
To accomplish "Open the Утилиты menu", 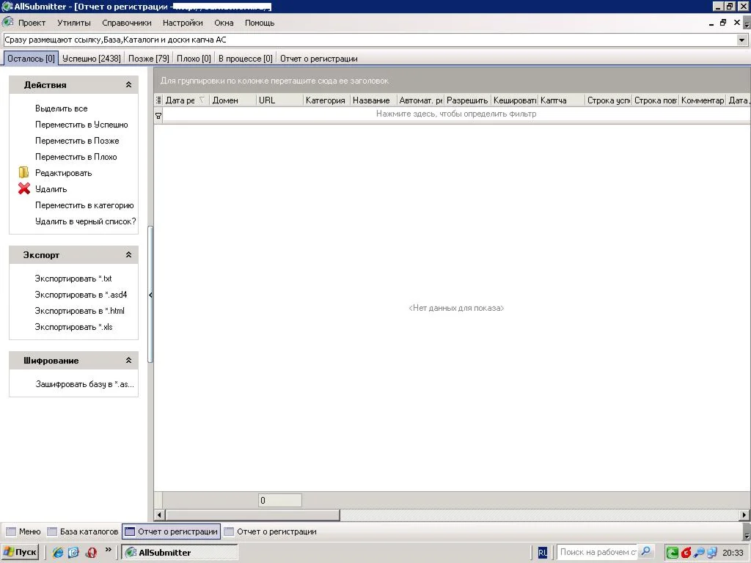I will 74,23.
